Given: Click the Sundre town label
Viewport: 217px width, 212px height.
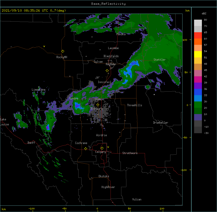Looking at the screenshot, I should 74,98.
